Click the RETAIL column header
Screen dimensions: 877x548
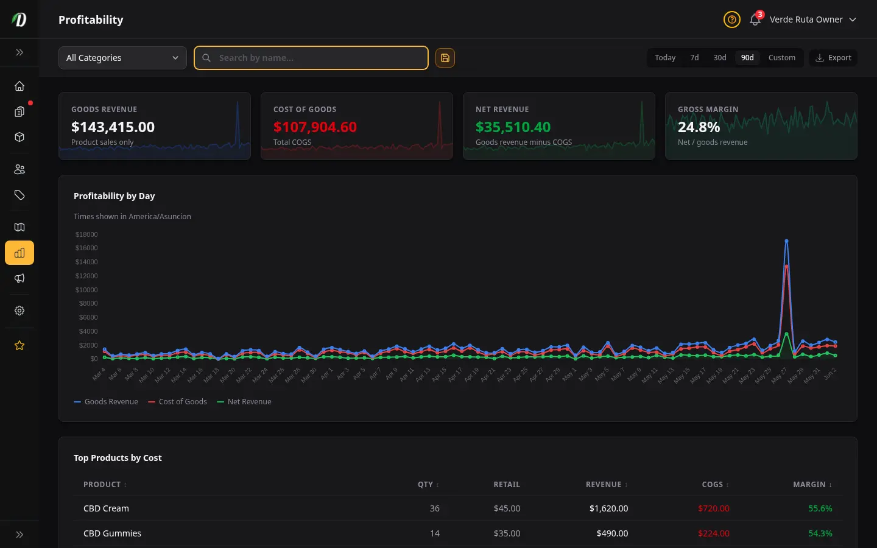coord(507,485)
